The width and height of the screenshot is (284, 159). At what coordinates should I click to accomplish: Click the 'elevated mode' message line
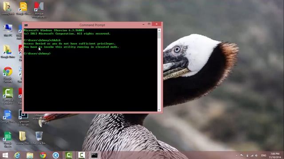71,47
